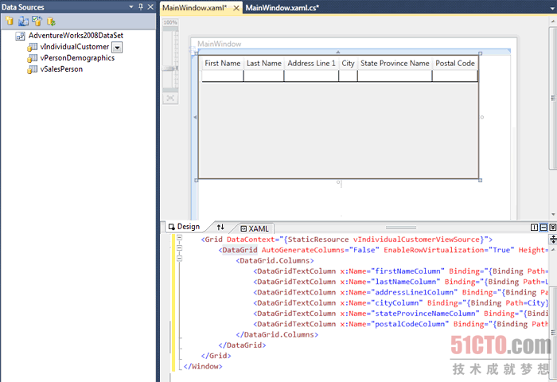Close the MainWindow.xaml tab
The image size is (557, 382).
point(236,8)
